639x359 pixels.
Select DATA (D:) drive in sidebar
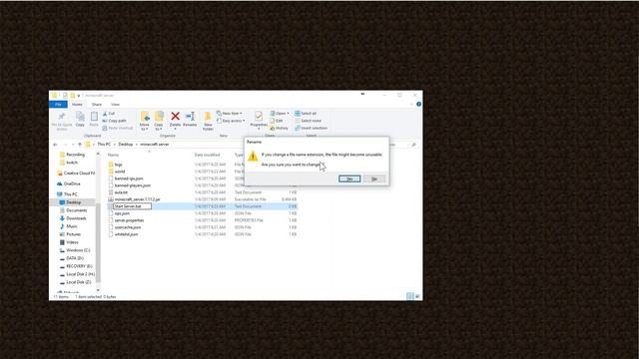click(72, 258)
